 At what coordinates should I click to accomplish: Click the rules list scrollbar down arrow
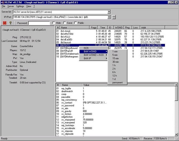[x=176, y=134]
